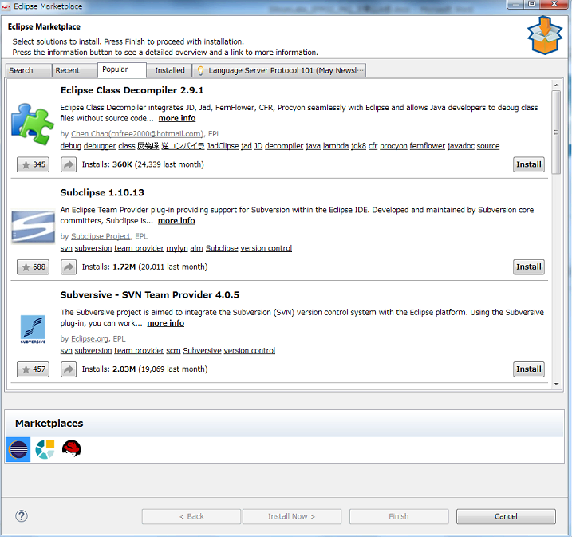Click the Back button
Viewport: 572px width, 537px height.
[x=191, y=516]
